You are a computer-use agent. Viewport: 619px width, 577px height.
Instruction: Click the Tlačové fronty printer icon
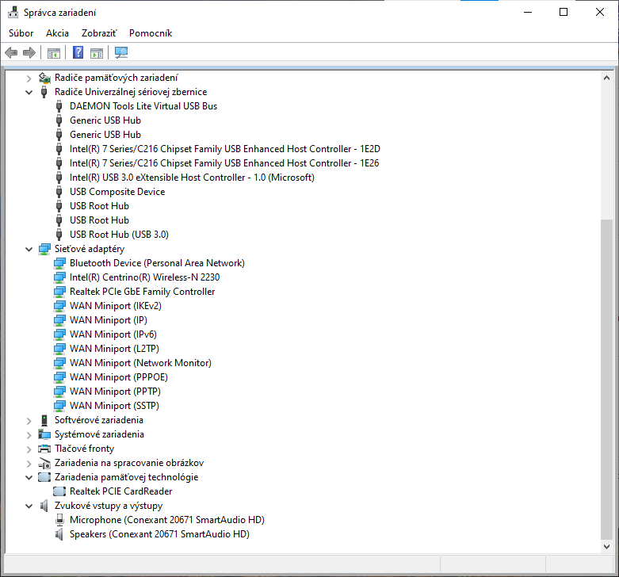pyautogui.click(x=44, y=449)
